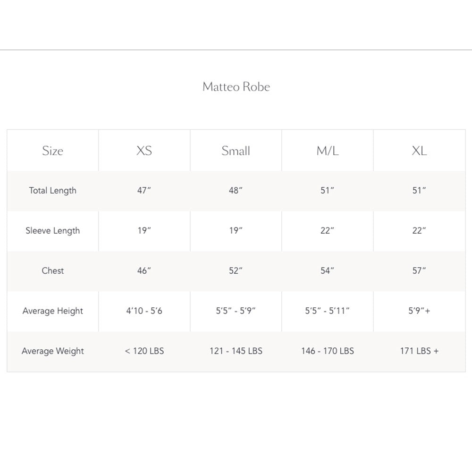The height and width of the screenshot is (472, 472).
Task: Click the 47″ XS total length cell
Action: [x=144, y=191]
